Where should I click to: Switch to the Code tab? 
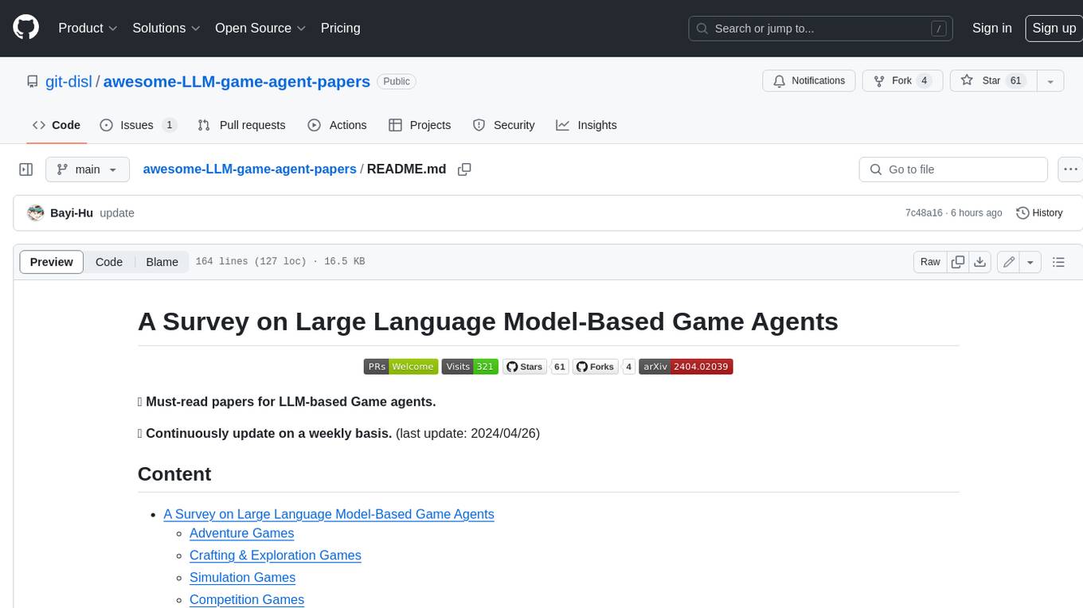click(56, 125)
